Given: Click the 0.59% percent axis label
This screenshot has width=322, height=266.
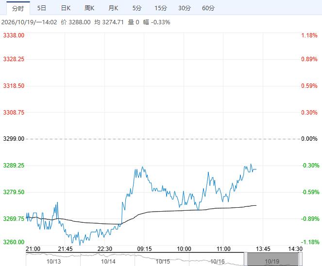Looking at the screenshot, I should coord(309,86).
